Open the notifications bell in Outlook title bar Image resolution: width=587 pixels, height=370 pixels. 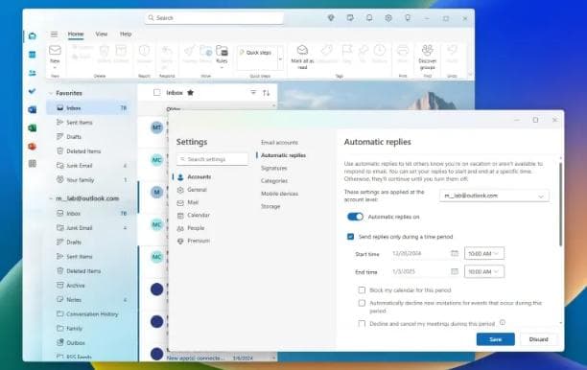[369, 18]
